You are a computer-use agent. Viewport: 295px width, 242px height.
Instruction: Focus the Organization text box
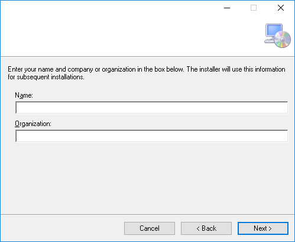point(151,136)
